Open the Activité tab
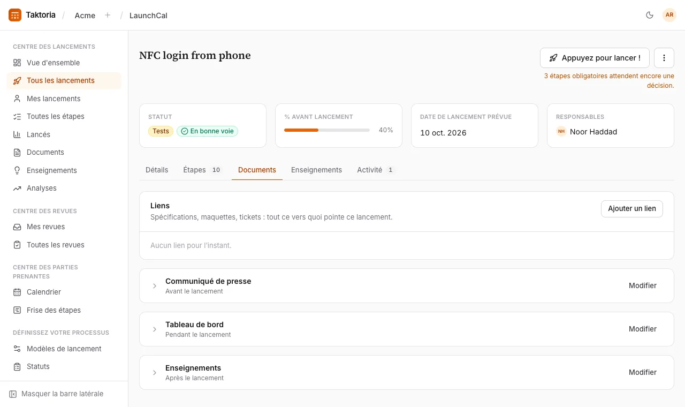The width and height of the screenshot is (685, 407). [x=376, y=170]
